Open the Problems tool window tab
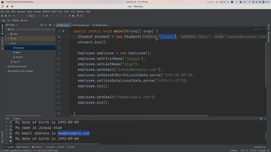271x152 pixels. pyautogui.click(x=23, y=147)
